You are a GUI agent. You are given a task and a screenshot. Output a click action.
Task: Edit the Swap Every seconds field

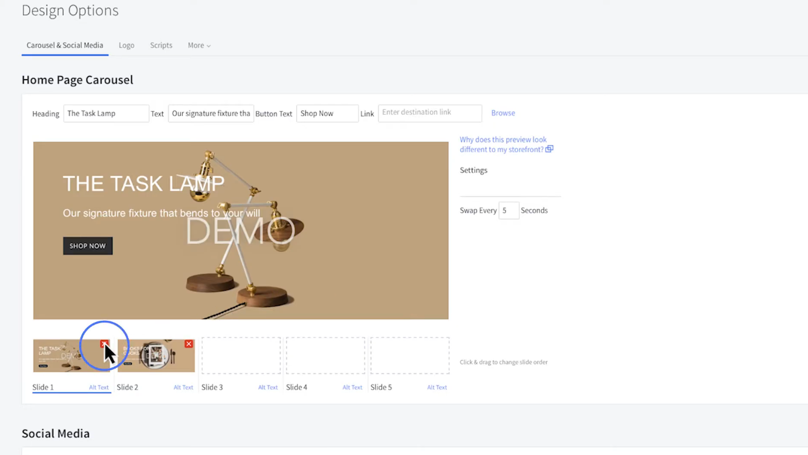coord(508,210)
